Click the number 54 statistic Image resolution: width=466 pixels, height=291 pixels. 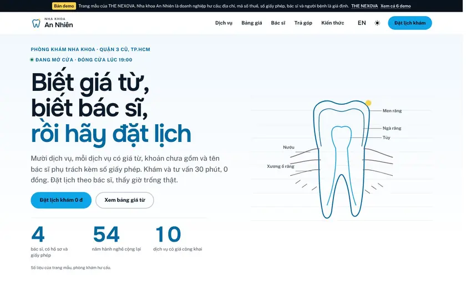point(106,234)
